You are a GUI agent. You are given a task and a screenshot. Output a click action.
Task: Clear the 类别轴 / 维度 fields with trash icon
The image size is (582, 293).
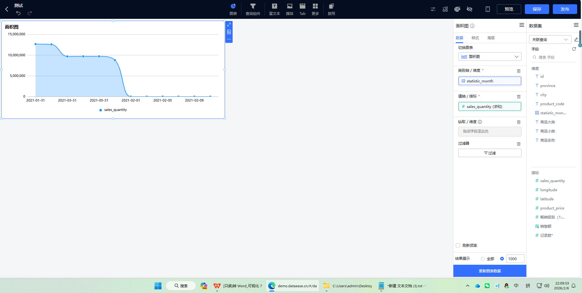pyautogui.click(x=519, y=71)
